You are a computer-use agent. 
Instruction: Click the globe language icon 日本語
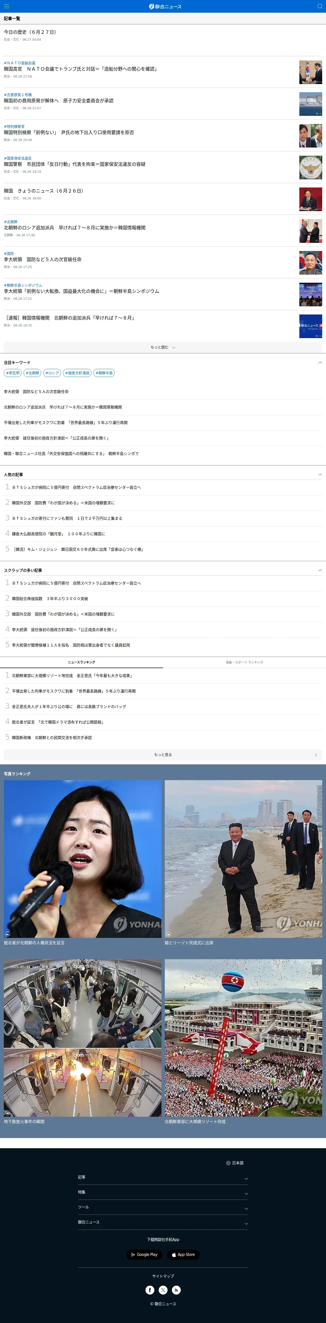click(235, 1163)
